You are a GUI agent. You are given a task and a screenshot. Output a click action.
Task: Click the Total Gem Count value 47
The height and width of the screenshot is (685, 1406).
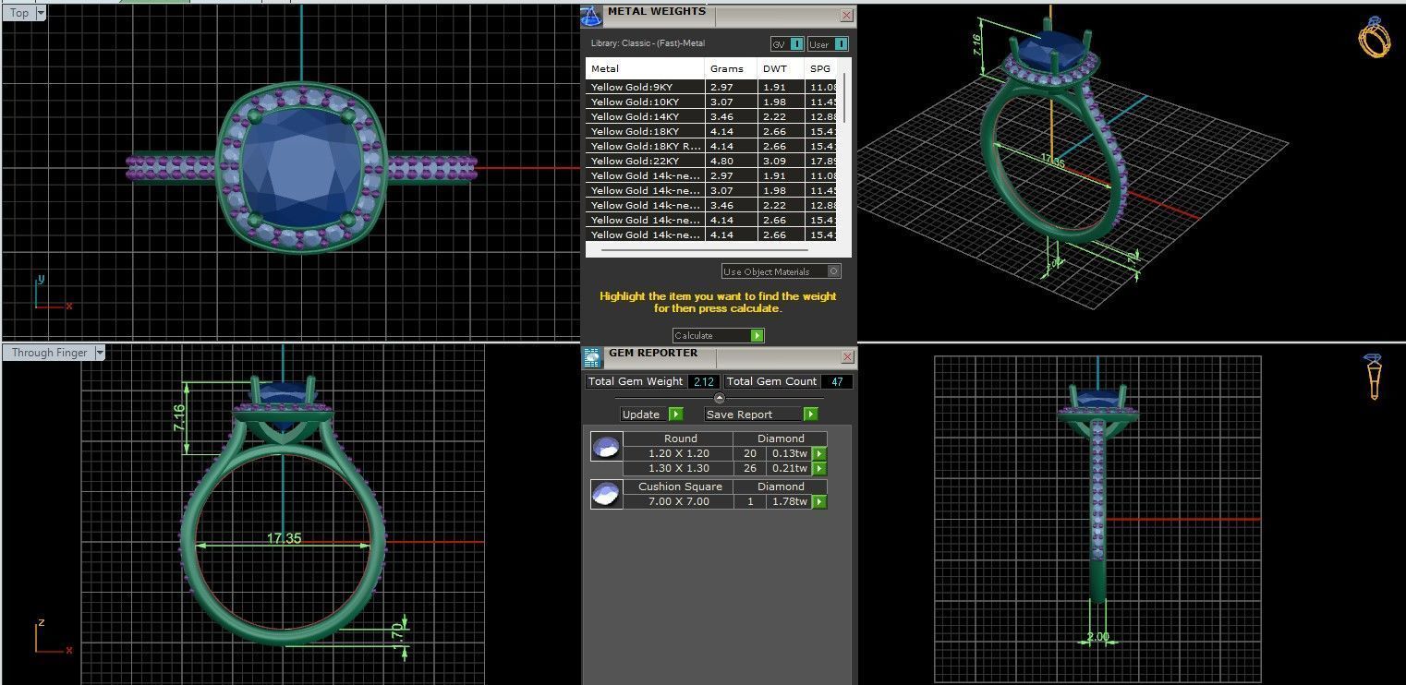(836, 381)
